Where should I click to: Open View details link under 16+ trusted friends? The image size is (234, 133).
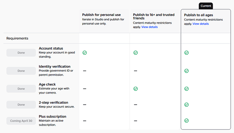[149, 27]
